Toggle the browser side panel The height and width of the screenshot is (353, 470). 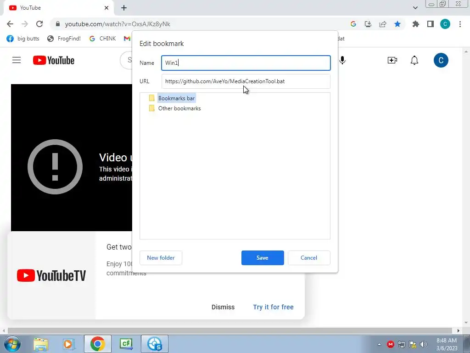coord(431,24)
